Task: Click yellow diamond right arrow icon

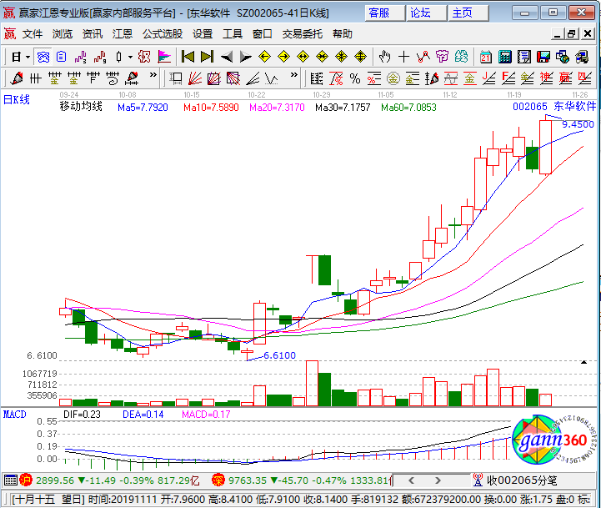Action: [x=283, y=58]
